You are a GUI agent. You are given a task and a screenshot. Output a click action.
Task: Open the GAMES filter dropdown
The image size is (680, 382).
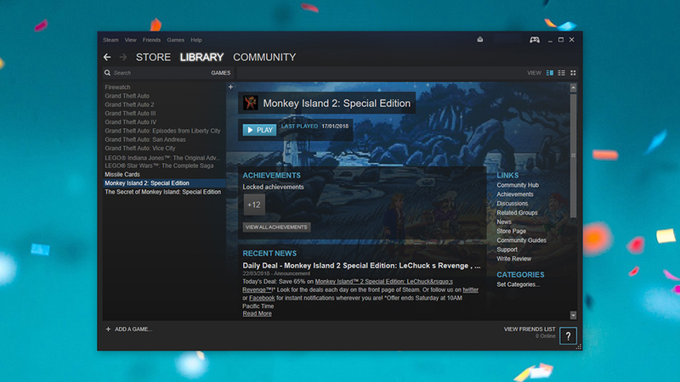tap(221, 73)
